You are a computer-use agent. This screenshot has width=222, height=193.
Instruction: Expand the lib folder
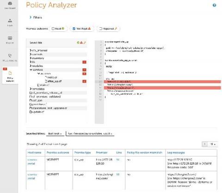pos(31,62)
